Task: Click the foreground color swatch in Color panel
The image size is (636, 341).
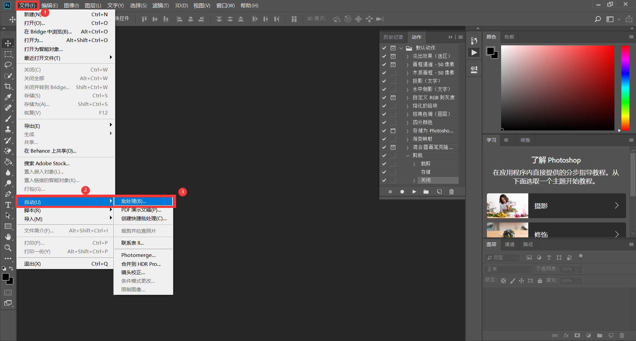Action: click(x=490, y=51)
